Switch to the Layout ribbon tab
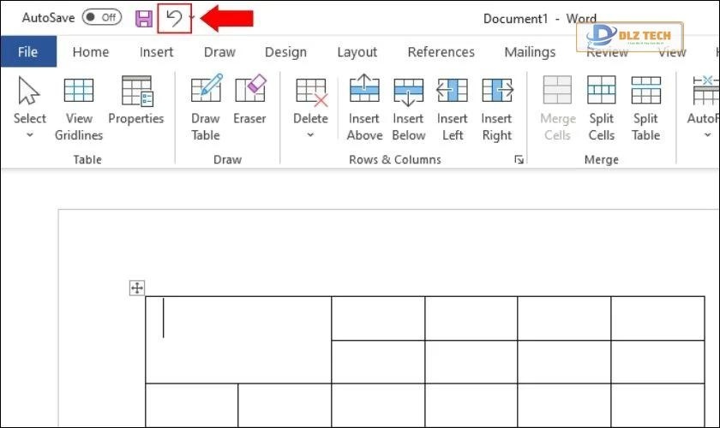Screen dimensions: 720x428 point(357,52)
